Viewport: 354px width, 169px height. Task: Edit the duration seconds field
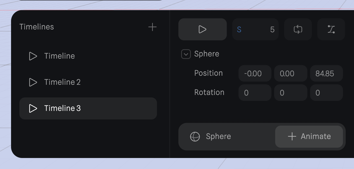[255, 29]
